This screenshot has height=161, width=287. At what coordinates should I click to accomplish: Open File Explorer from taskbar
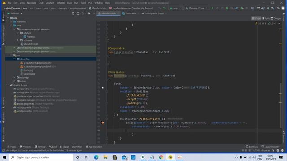point(105,157)
